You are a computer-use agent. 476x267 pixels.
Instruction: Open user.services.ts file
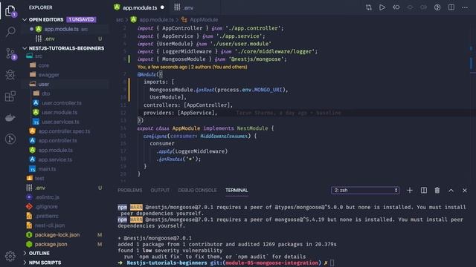(60, 122)
